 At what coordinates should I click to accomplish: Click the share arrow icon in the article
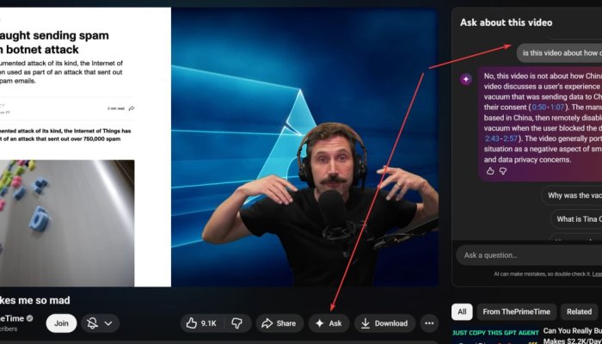tap(132, 108)
